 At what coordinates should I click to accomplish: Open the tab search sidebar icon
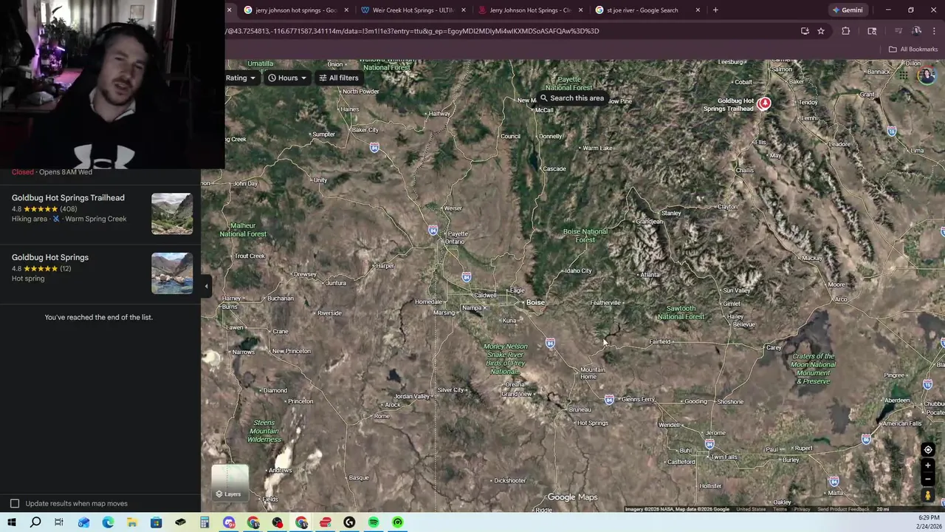pyautogui.click(x=872, y=31)
